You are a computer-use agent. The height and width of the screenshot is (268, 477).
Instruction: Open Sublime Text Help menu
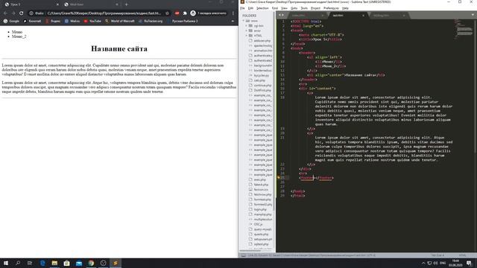tap(345, 8)
